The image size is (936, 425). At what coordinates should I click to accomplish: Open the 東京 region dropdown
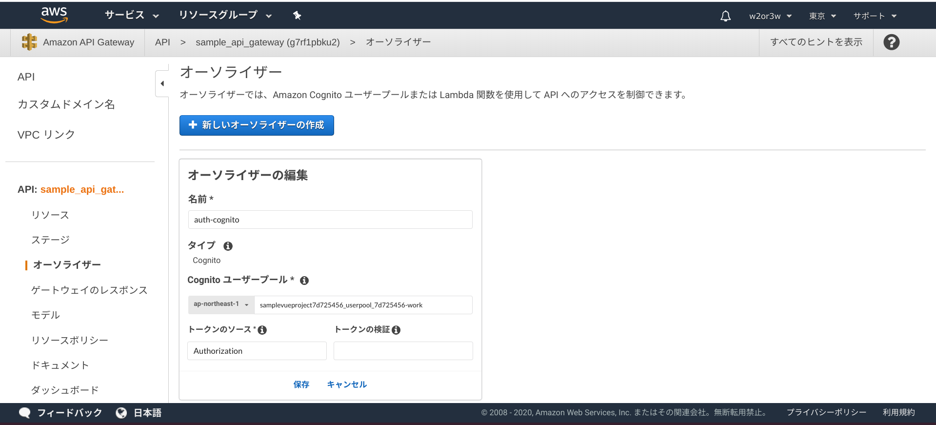pyautogui.click(x=822, y=16)
